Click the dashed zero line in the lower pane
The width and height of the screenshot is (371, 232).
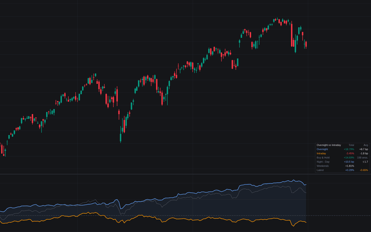185,216
